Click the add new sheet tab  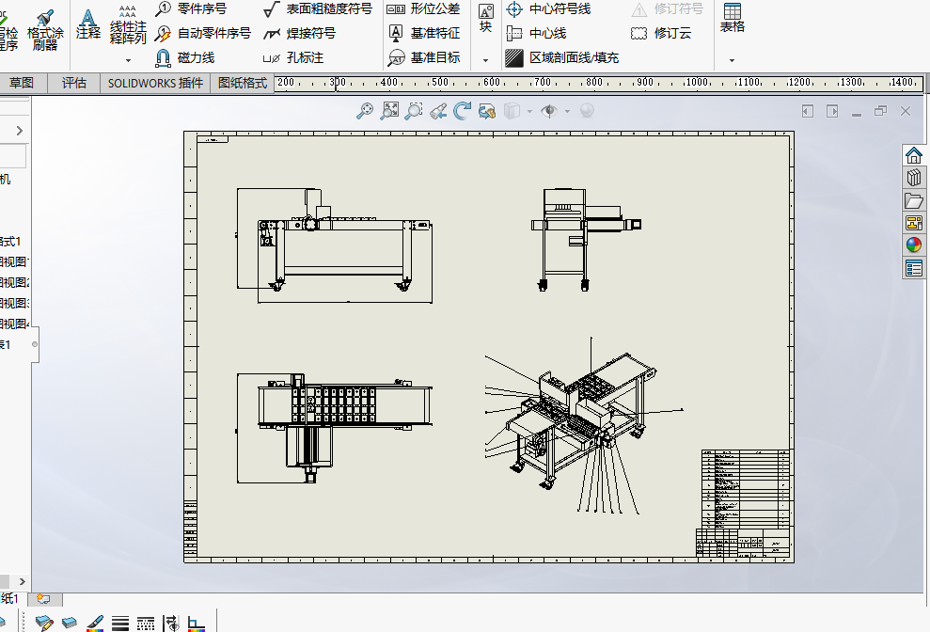pyautogui.click(x=44, y=599)
